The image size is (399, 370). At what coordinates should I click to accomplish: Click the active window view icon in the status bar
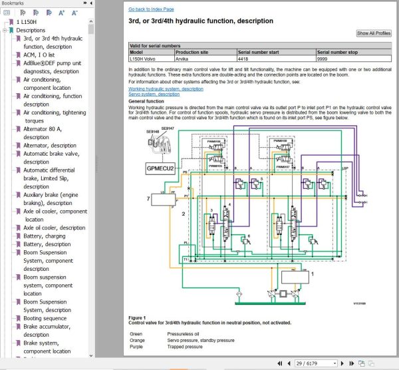(x=361, y=363)
